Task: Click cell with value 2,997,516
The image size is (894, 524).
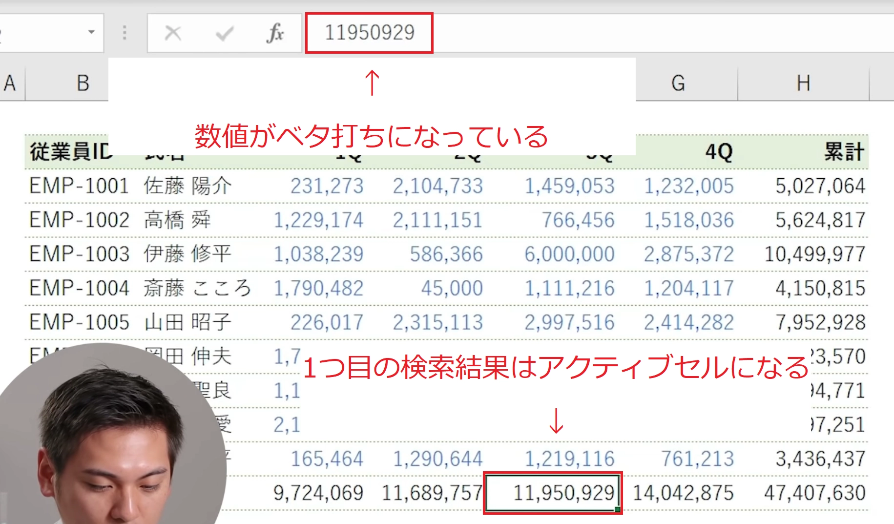Action: tap(569, 322)
